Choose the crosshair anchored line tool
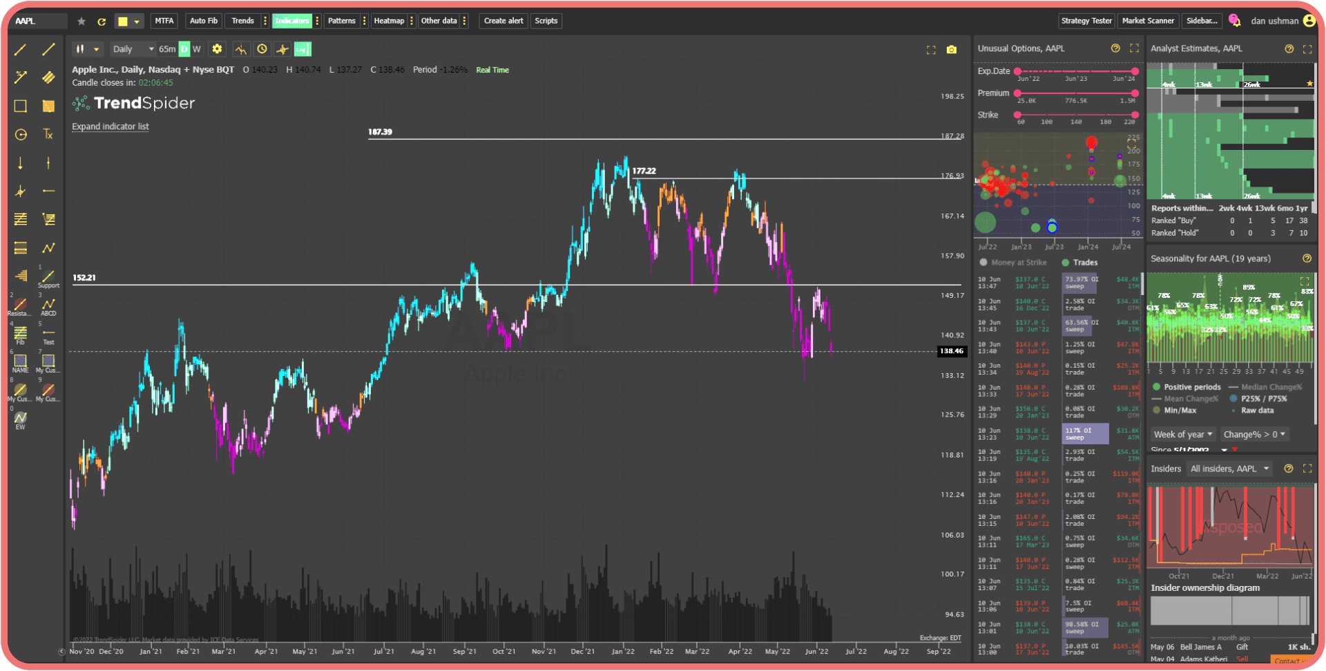Viewport: 1326px width, 671px height. [x=21, y=191]
